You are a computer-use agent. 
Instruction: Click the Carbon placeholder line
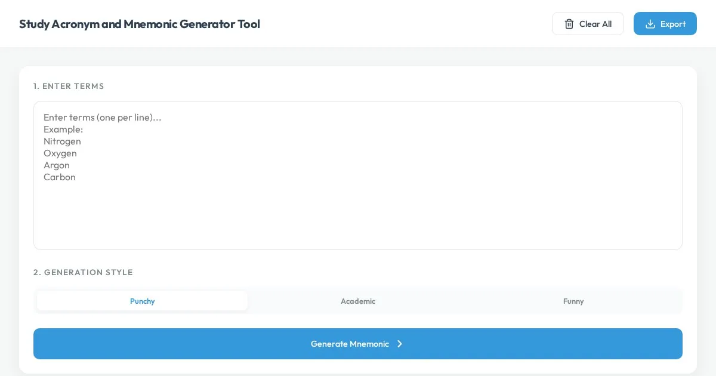point(60,177)
